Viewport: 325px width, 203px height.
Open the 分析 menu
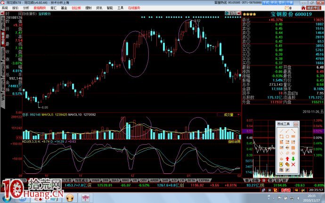pyautogui.click(x=26, y=8)
